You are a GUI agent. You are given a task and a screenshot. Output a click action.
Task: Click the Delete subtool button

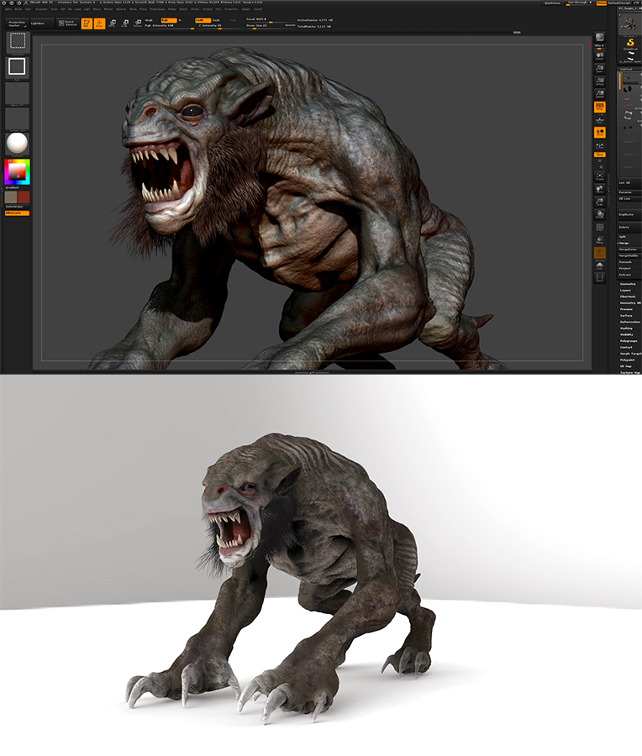click(x=629, y=227)
